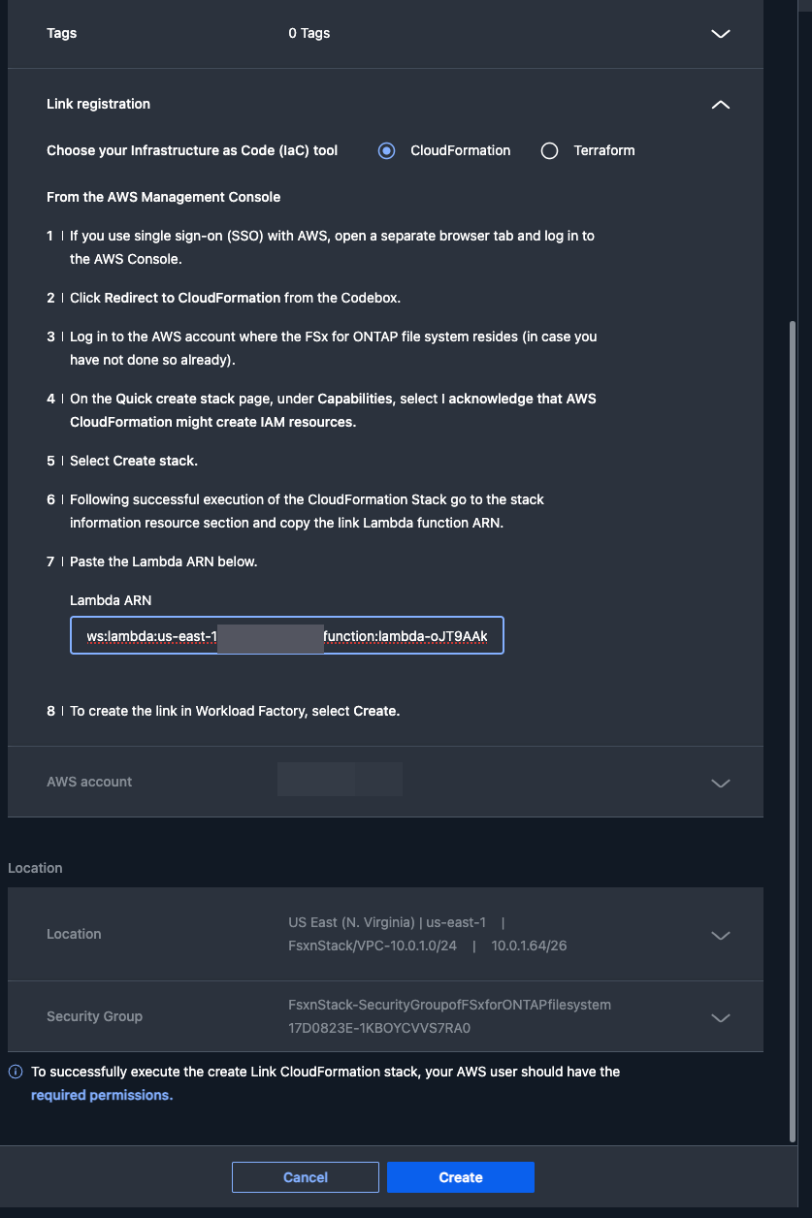Expand the Tags section chevron
Image resolution: width=812 pixels, height=1218 pixels.
720,33
